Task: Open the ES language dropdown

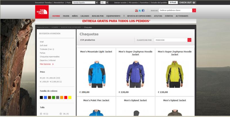Action: (104, 3)
